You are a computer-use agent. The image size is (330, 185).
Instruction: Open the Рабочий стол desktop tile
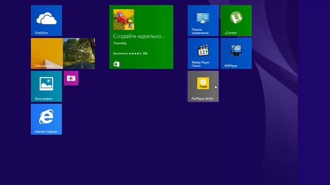tap(63, 53)
